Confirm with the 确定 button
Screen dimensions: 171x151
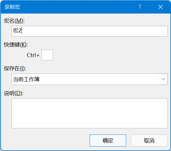tap(108, 140)
